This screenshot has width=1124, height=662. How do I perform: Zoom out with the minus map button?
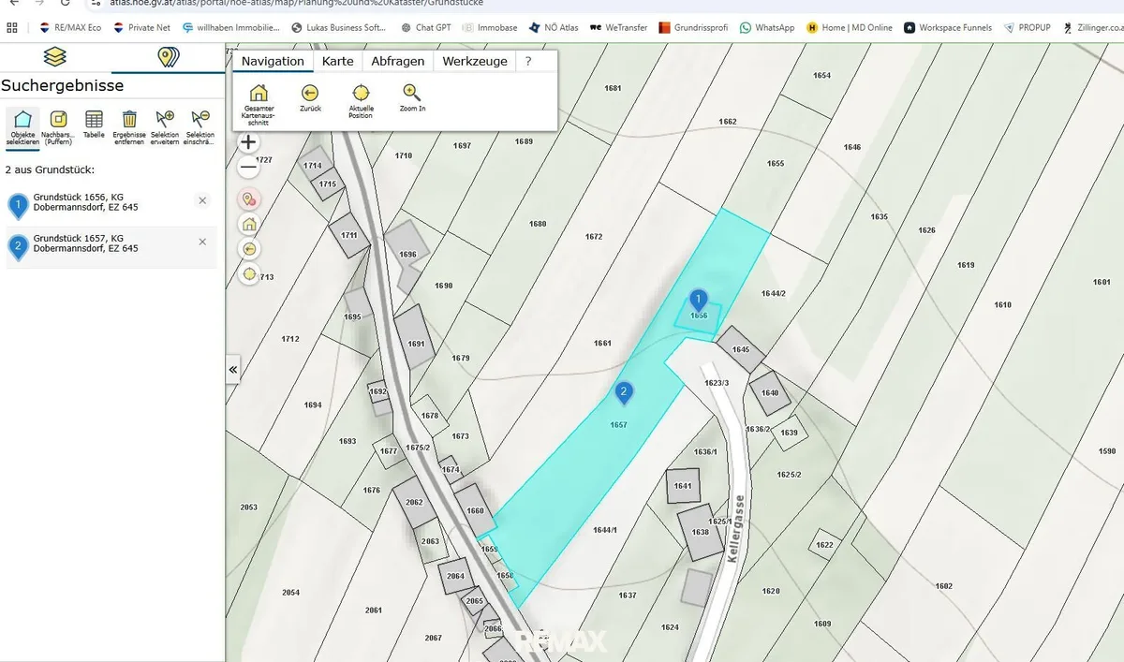click(x=248, y=169)
